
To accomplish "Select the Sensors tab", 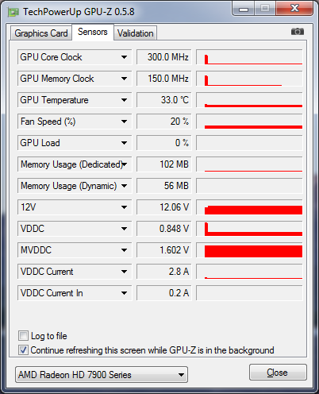I will (93, 32).
